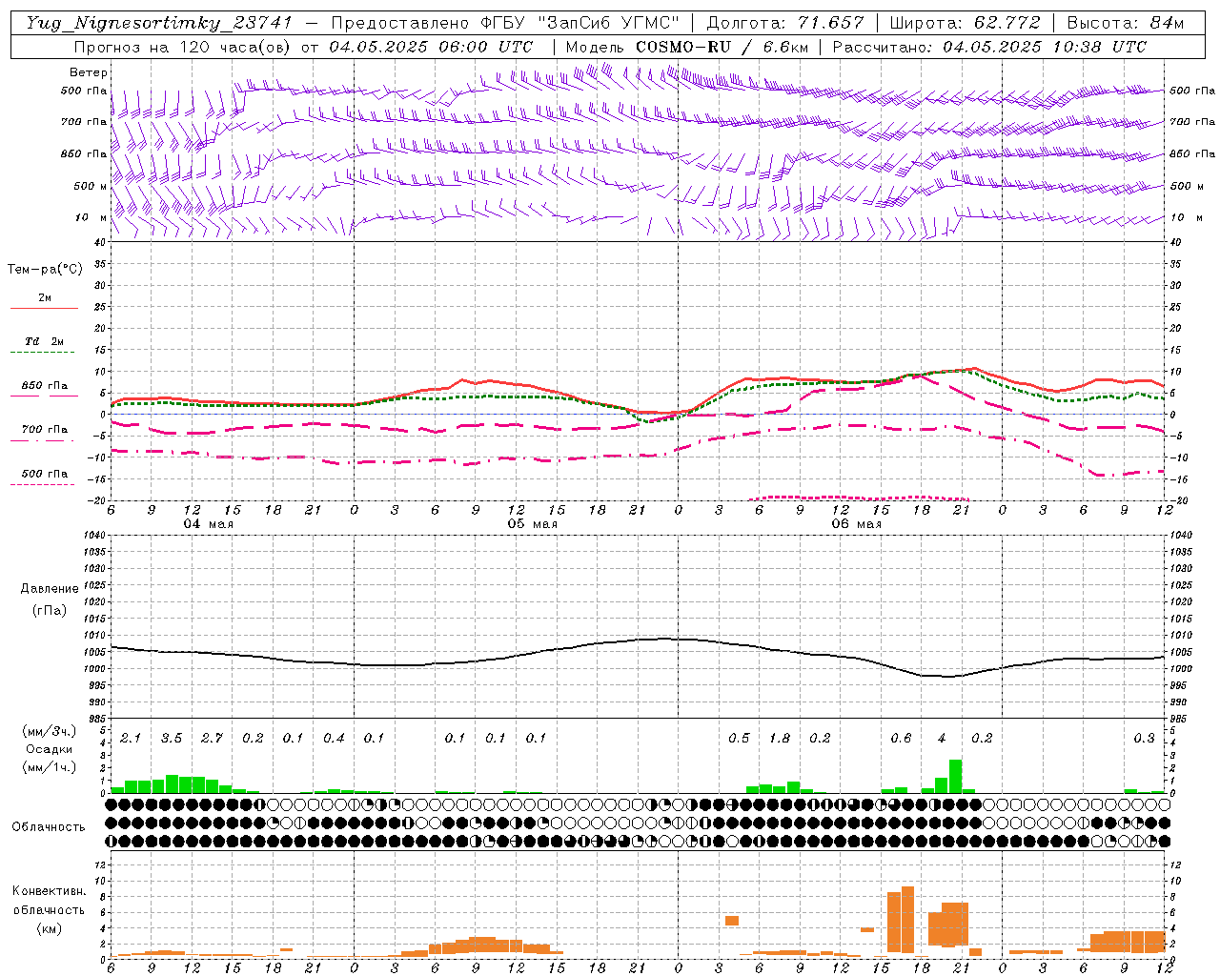This screenshot has height=976, width=1220.
Task: Click the dashed line sample under "Td 2м"
Action: tap(44, 353)
